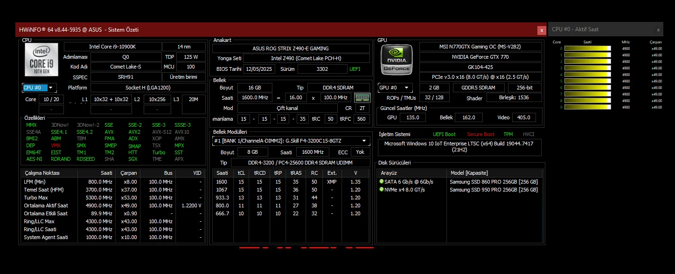Click the red Secure Boot label
675x274 pixels.
[481, 134]
